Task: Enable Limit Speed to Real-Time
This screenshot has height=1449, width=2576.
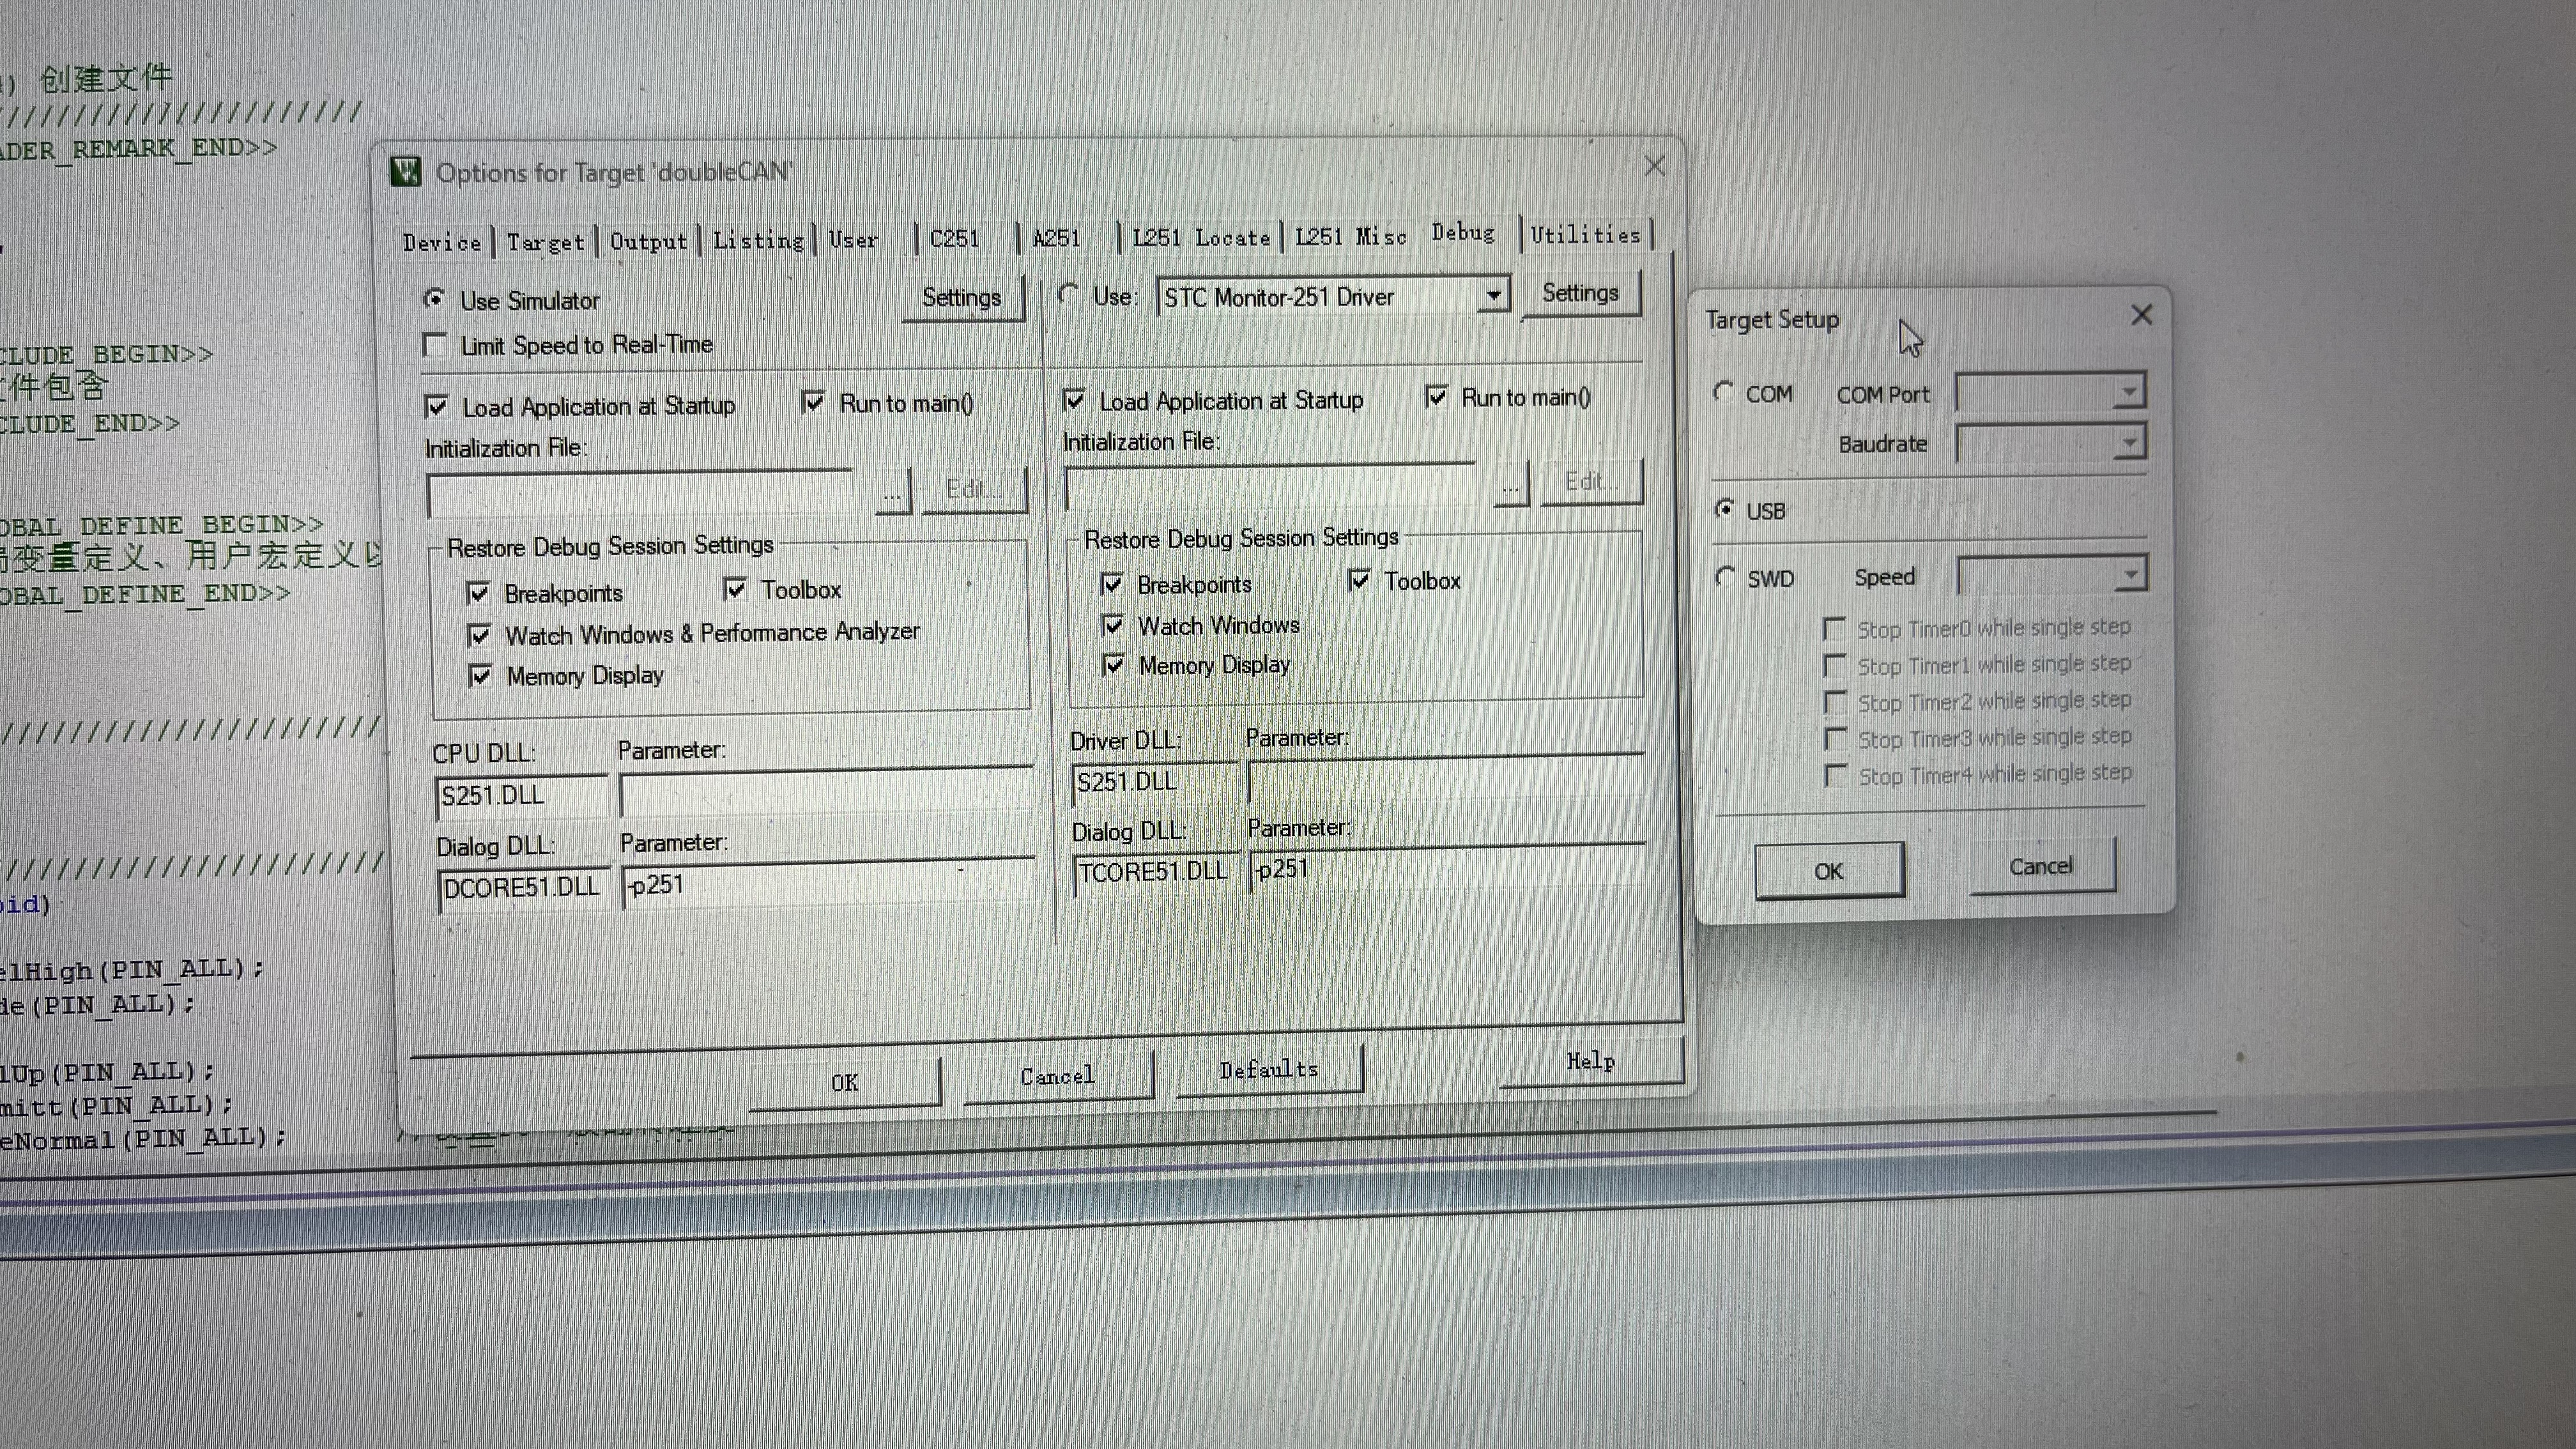Action: (x=436, y=346)
